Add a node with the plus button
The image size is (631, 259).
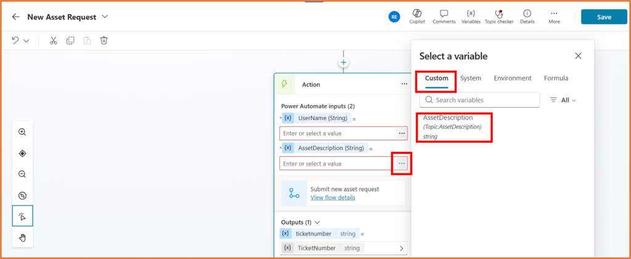(x=344, y=63)
